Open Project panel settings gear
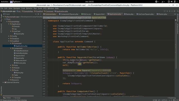 [x=38, y=14]
